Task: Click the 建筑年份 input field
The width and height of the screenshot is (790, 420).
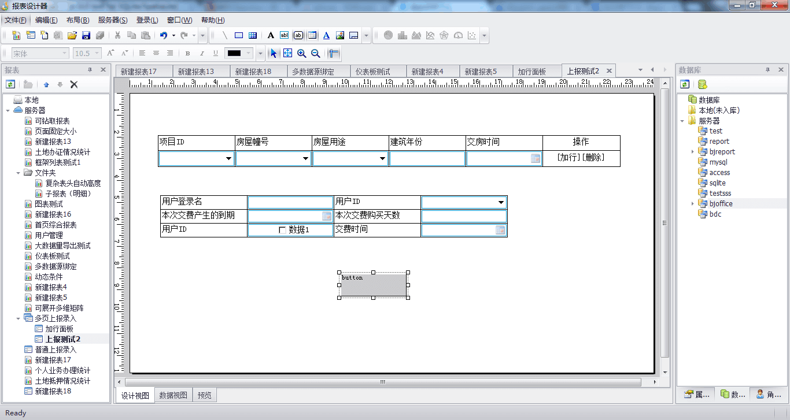Action: (427, 158)
